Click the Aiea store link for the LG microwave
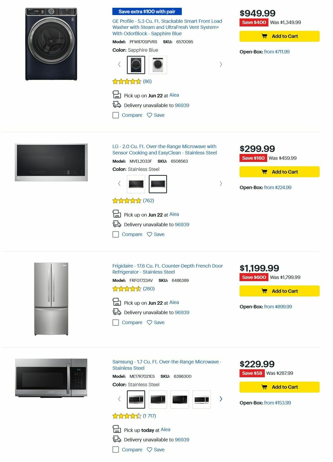333x462 pixels. pyautogui.click(x=174, y=214)
